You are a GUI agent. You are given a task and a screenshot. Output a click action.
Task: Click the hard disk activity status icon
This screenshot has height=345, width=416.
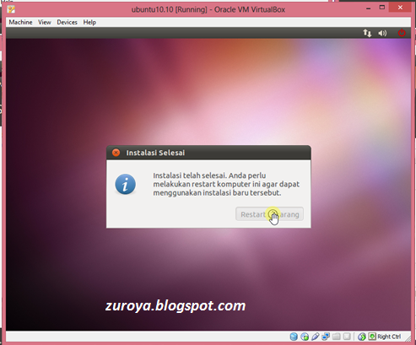coord(294,337)
